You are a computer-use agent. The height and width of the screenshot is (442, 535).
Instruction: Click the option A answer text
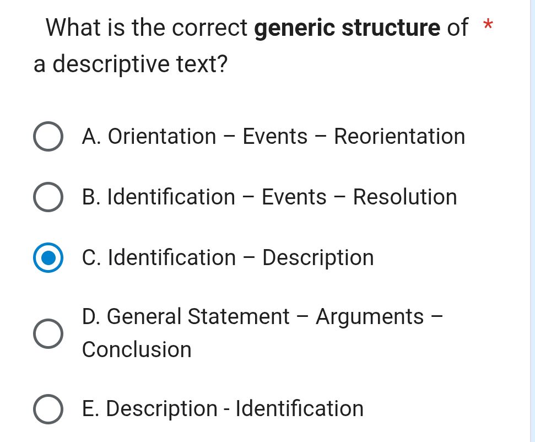(273, 137)
